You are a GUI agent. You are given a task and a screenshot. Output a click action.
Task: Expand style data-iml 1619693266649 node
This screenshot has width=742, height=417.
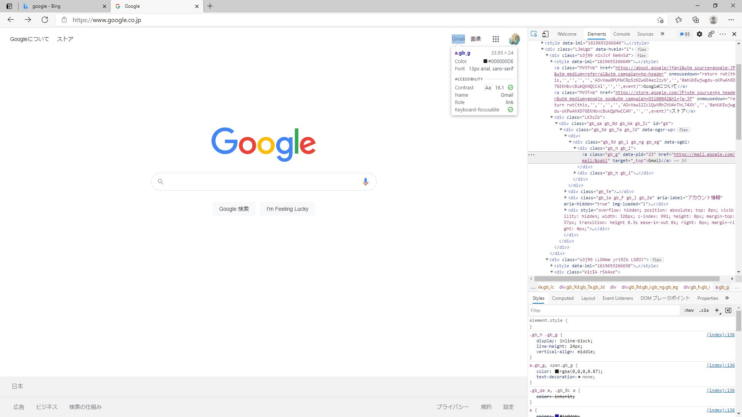click(x=551, y=62)
